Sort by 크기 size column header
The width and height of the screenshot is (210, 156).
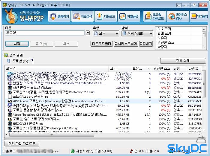coord(120,68)
